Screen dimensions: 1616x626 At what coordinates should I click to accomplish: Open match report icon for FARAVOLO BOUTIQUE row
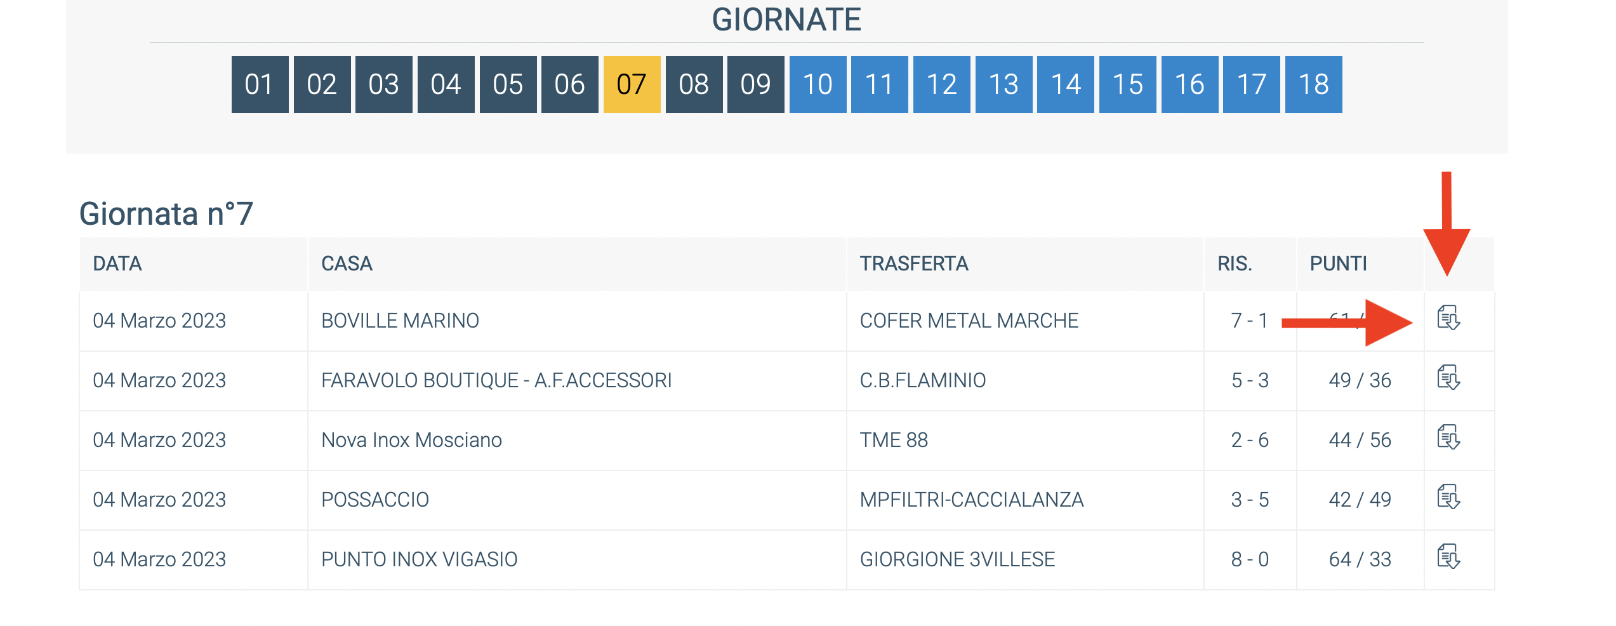pyautogui.click(x=1448, y=378)
